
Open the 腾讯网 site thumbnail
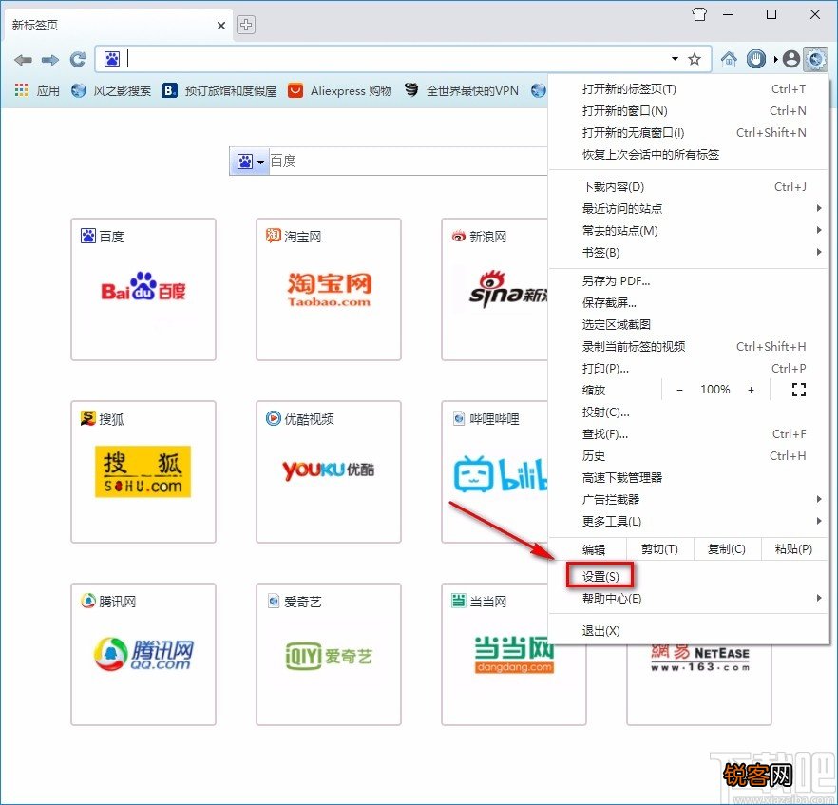pyautogui.click(x=143, y=654)
